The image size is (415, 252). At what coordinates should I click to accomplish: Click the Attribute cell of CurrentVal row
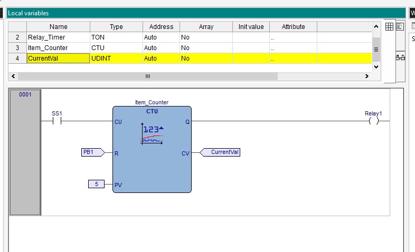(293, 59)
